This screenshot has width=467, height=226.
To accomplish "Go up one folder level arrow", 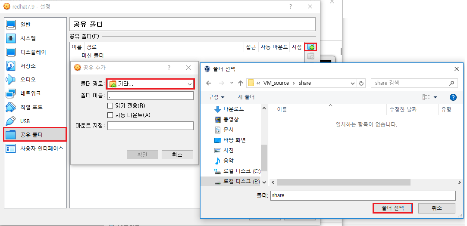I will pos(241,83).
